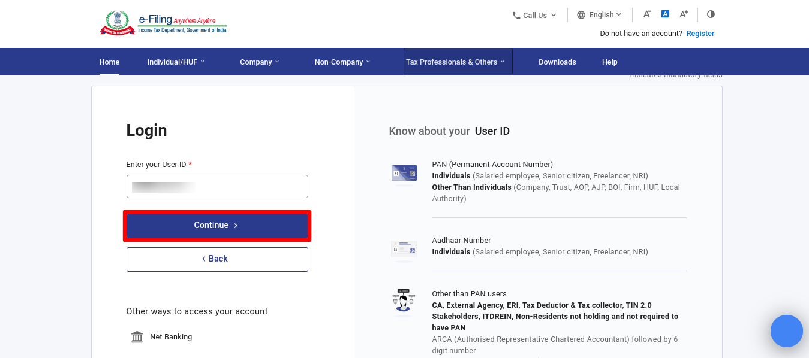Image resolution: width=809 pixels, height=358 pixels.
Task: Click the phone icon beside Call Us
Action: 516,16
